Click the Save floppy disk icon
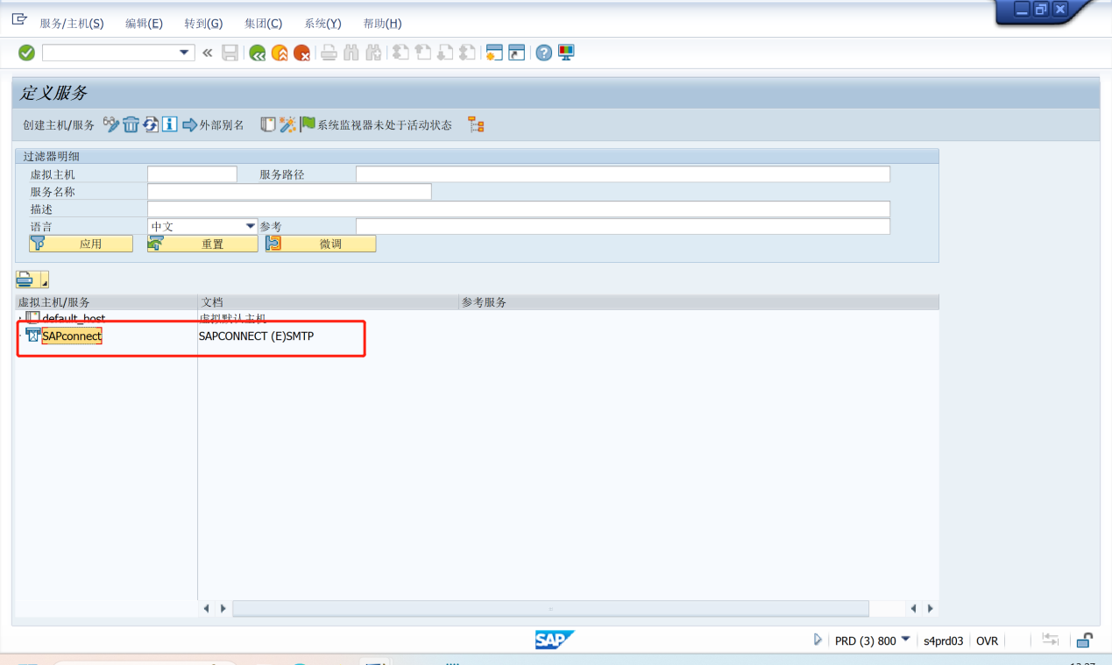The height and width of the screenshot is (665, 1112). pyautogui.click(x=230, y=53)
